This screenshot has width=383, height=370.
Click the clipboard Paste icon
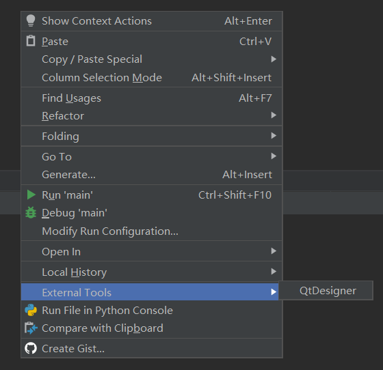coord(31,41)
